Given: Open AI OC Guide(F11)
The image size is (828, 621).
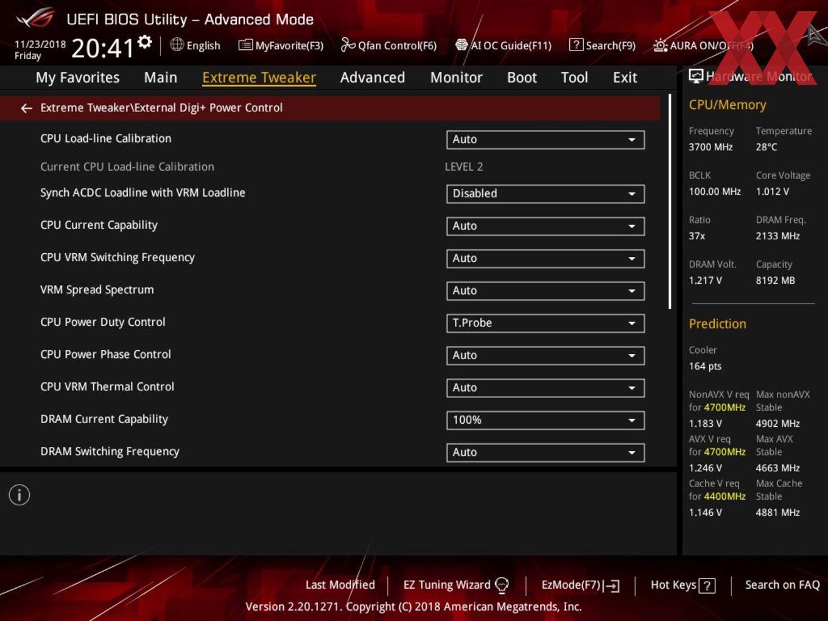Looking at the screenshot, I should pos(503,45).
